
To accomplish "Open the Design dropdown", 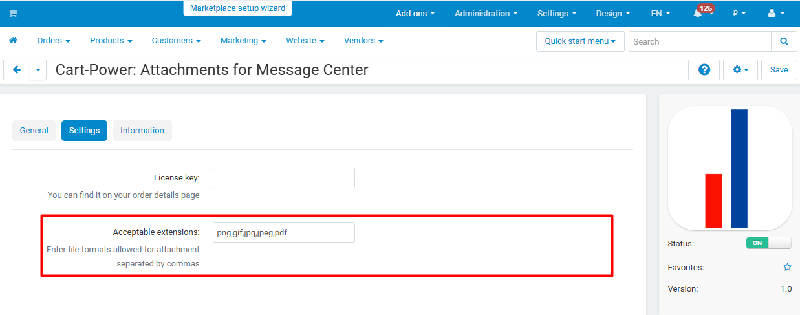I will tap(613, 14).
